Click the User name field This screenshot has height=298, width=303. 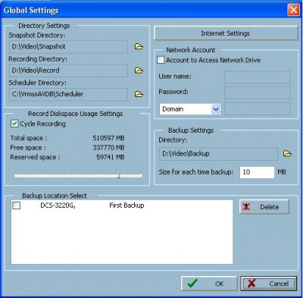[258, 77]
